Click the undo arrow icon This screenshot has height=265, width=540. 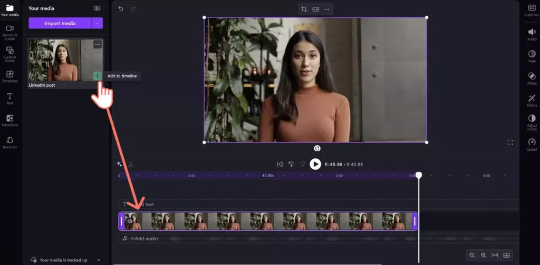[x=121, y=9]
